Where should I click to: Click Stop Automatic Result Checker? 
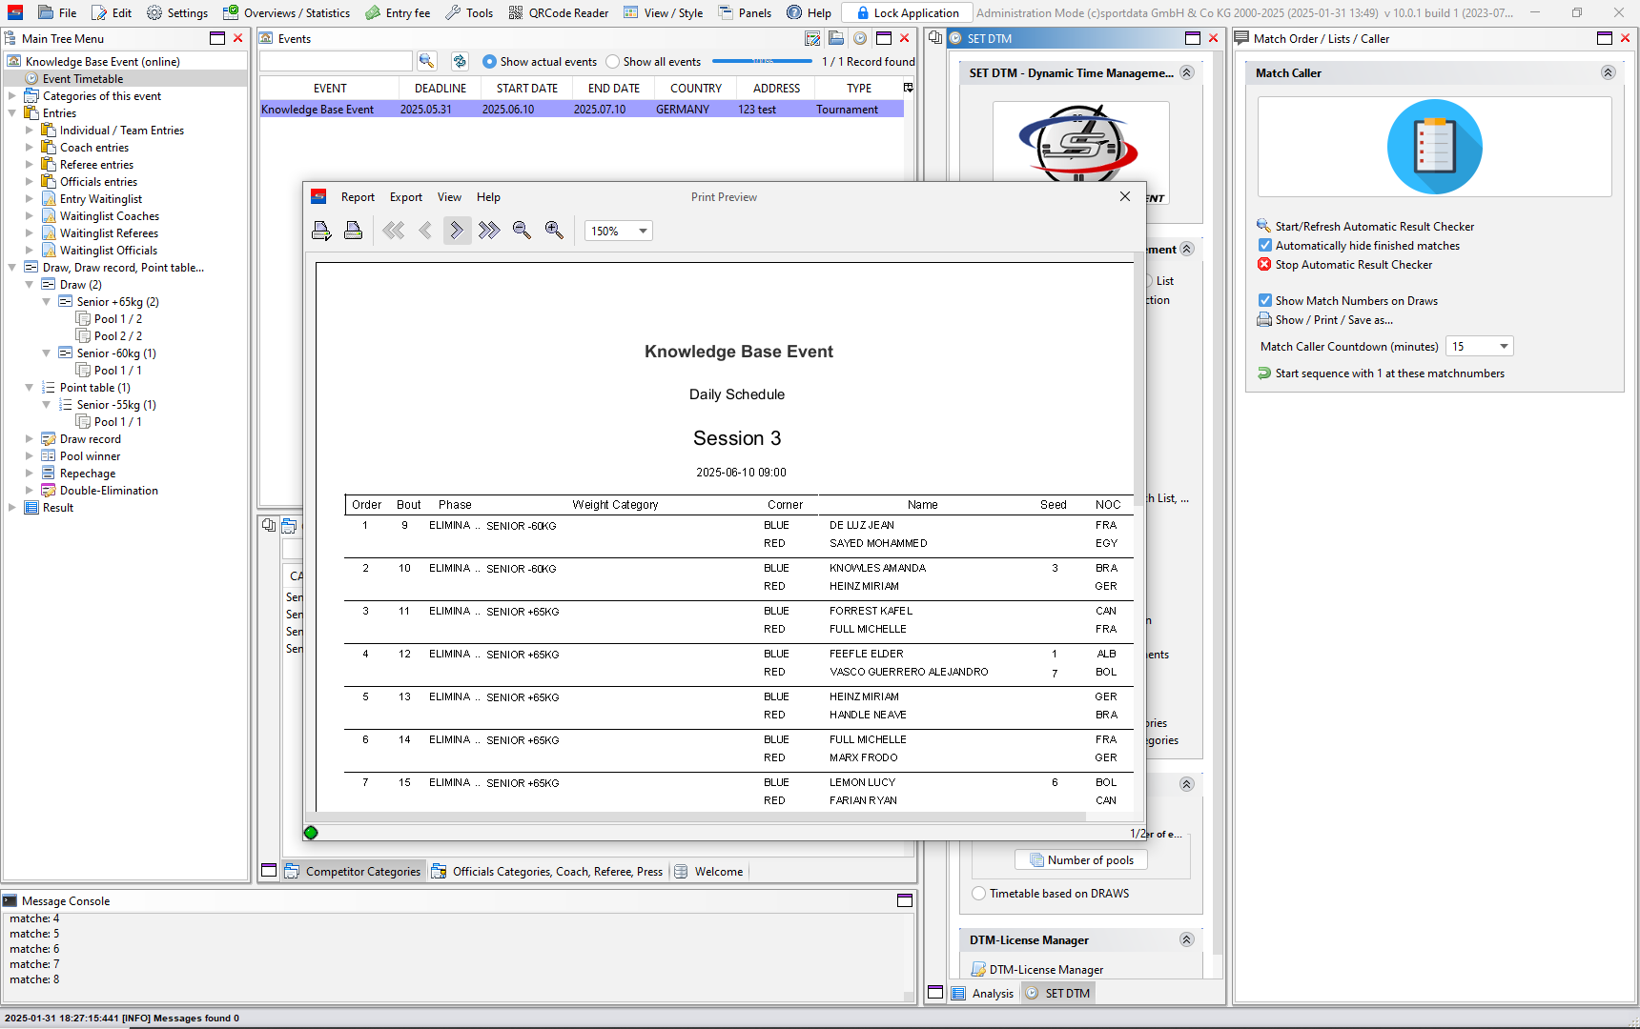pyautogui.click(x=1344, y=264)
